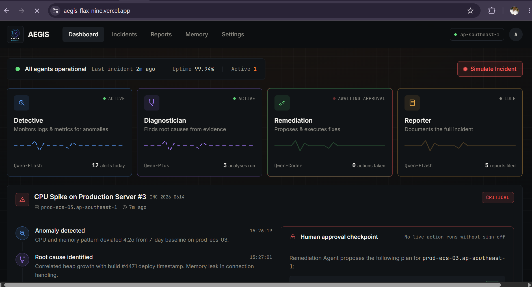Screen dimensions: 532x287
Task: View site information icon in address bar
Action: coord(55,11)
